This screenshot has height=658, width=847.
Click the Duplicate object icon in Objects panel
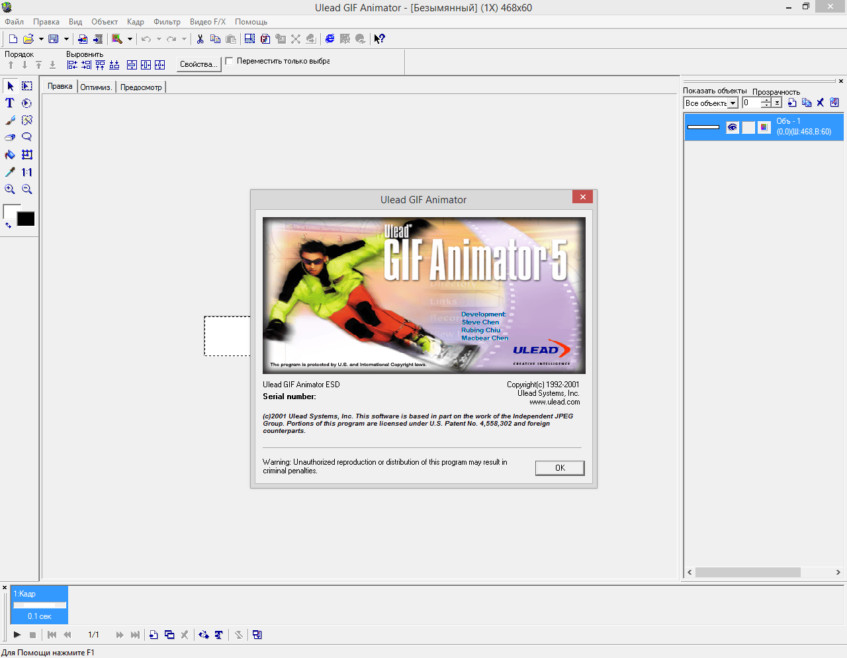tap(807, 103)
